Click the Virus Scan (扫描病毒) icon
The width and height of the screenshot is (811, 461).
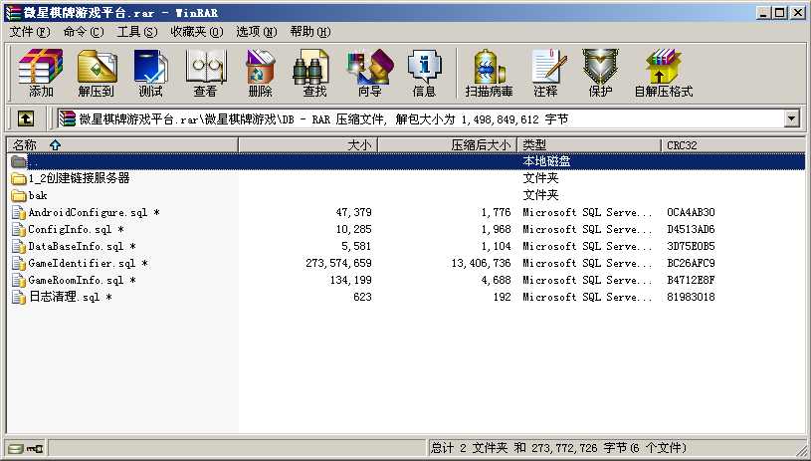489,73
